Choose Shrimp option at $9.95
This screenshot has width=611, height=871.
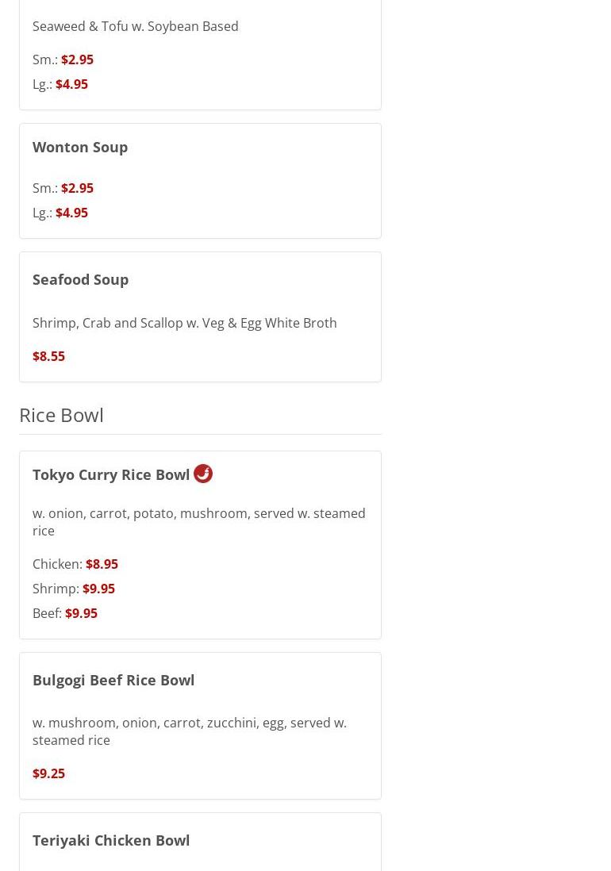(98, 589)
